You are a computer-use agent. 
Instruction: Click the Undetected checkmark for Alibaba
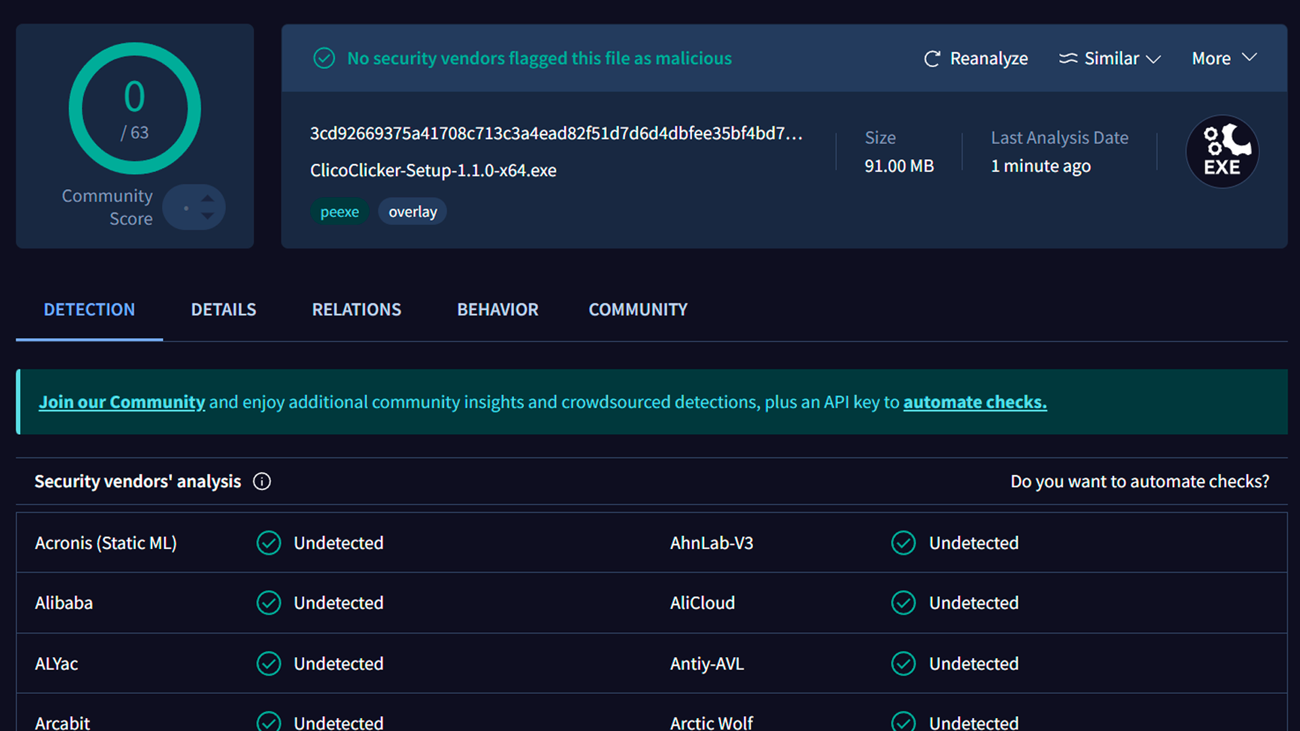(268, 602)
